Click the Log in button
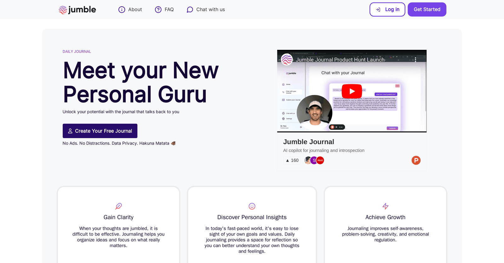504x263 pixels. pos(387,9)
